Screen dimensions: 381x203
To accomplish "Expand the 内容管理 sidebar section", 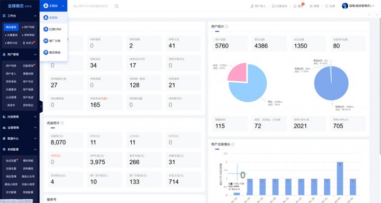I will tap(20, 117).
